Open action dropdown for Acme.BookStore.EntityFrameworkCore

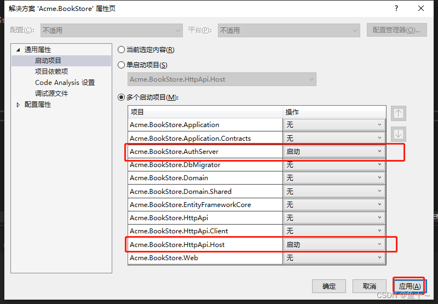(x=334, y=204)
